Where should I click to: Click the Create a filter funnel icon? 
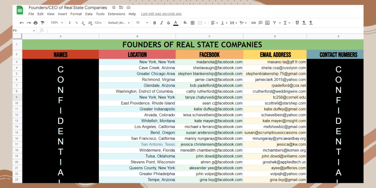coord(274,23)
